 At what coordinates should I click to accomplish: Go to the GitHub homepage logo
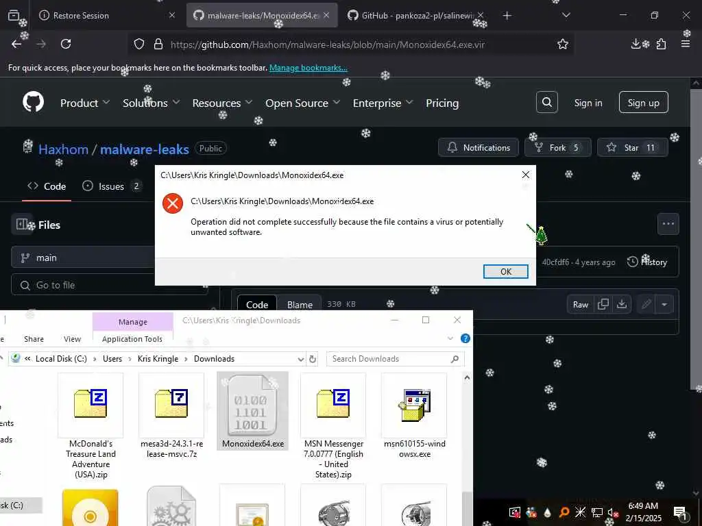(x=34, y=103)
